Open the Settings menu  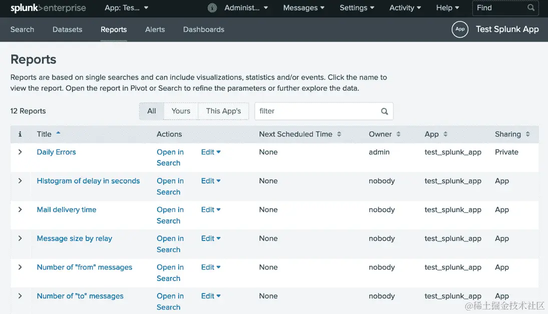point(357,7)
